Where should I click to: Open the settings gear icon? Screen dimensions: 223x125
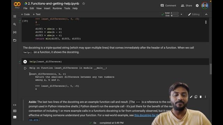pyautogui.click(x=197, y=6)
